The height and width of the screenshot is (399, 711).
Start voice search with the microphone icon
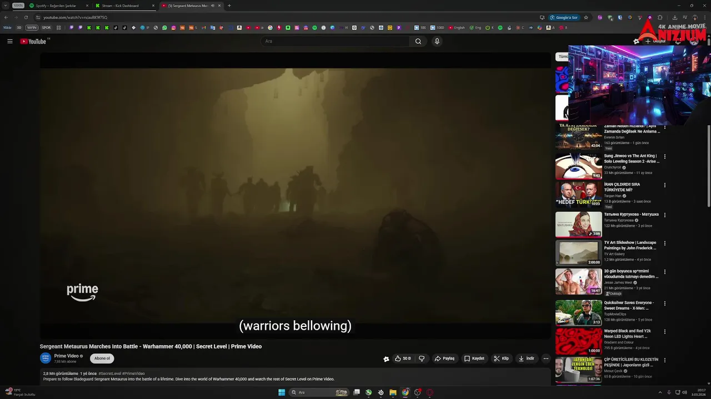437,41
